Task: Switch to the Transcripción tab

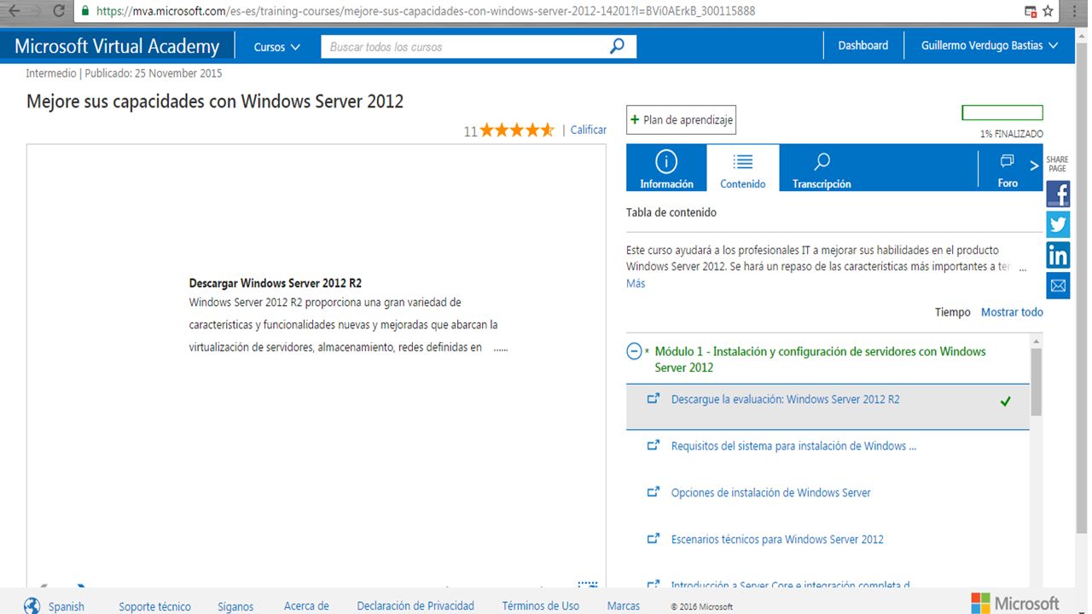Action: click(x=822, y=168)
